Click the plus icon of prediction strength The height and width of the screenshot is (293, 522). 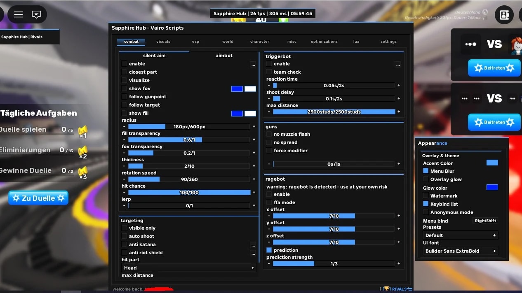399,264
